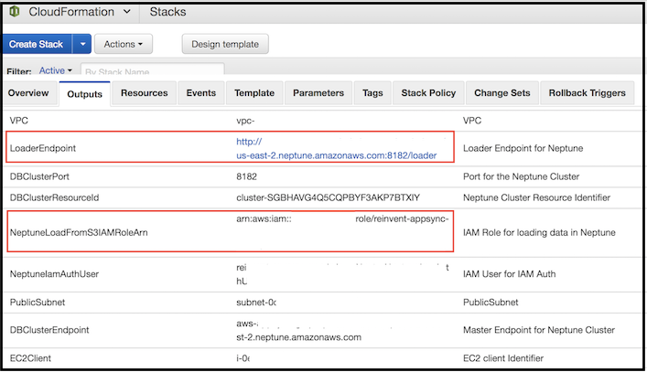Click the IAM User for IAM Auth description

coord(509,274)
